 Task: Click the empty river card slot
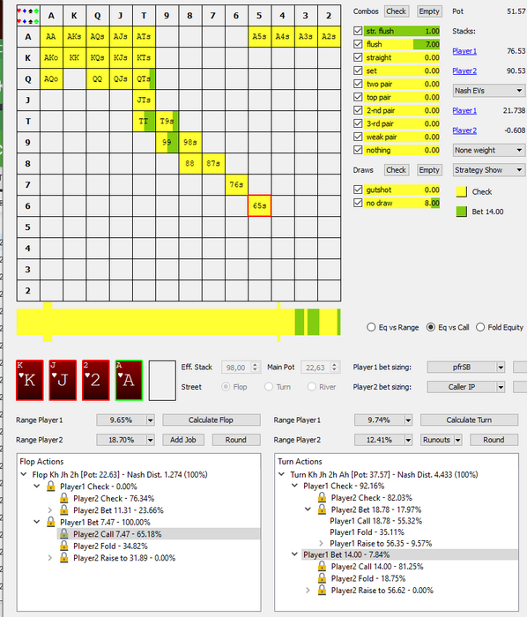pos(162,381)
